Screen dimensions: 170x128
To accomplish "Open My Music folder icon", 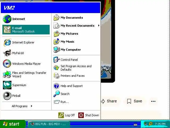I will pyautogui.click(x=57, y=42).
